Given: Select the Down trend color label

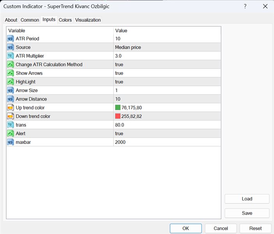Looking at the screenshot, I should 33,116.
